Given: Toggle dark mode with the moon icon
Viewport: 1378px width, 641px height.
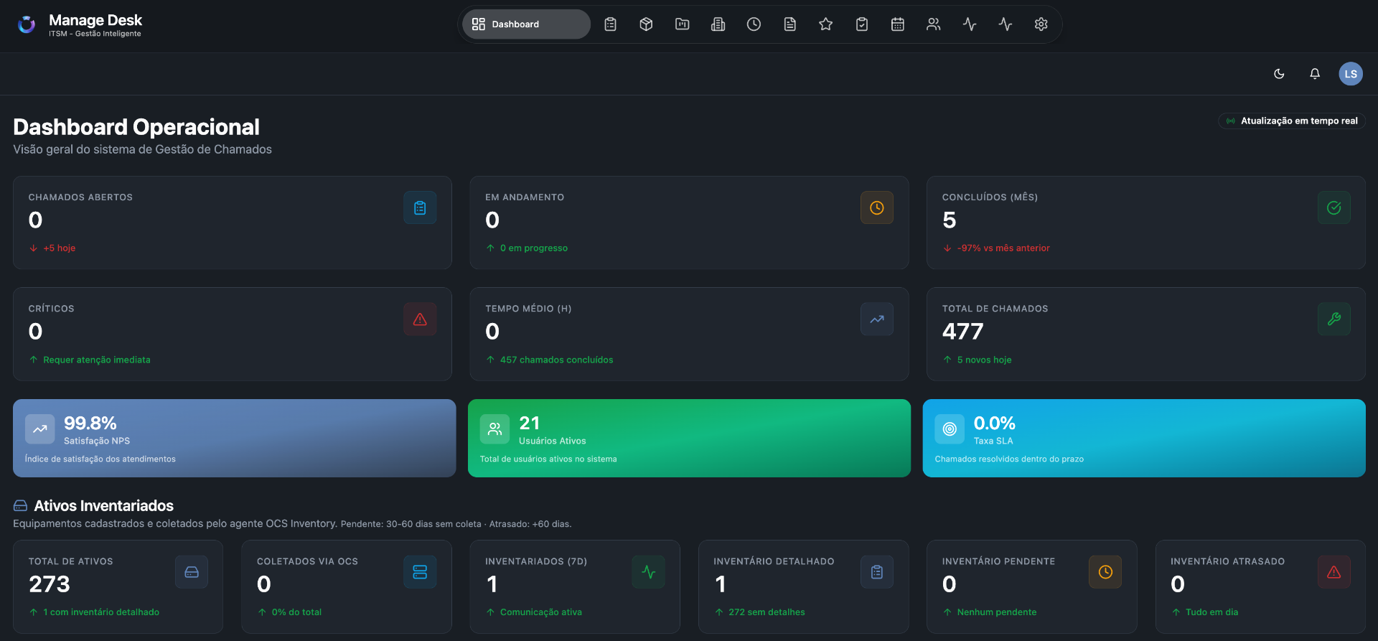Looking at the screenshot, I should coord(1279,74).
